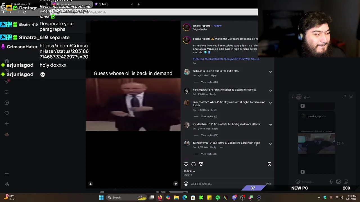Open the volume control in system tray
Screen dimensions: 360x202
point(341,198)
